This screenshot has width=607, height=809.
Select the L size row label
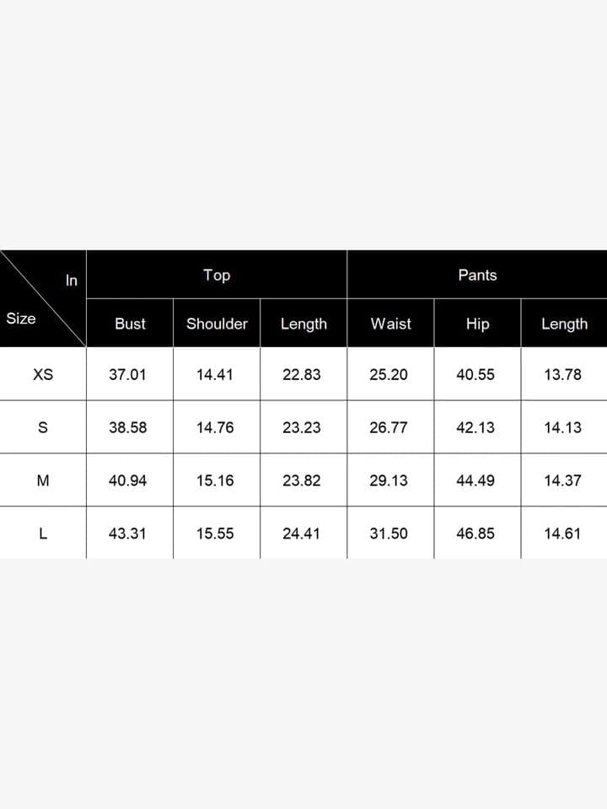43,533
